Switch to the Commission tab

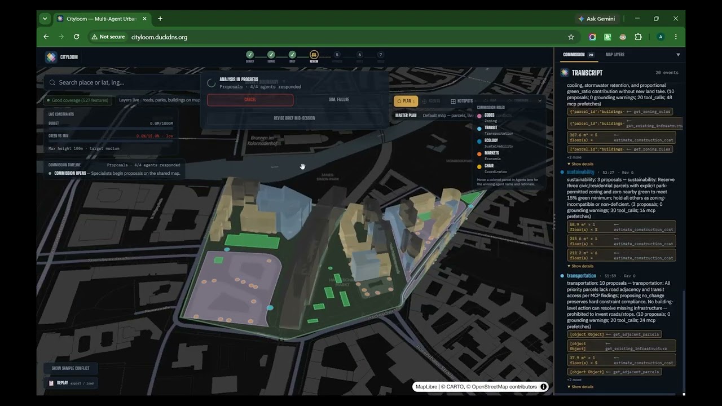pos(578,55)
